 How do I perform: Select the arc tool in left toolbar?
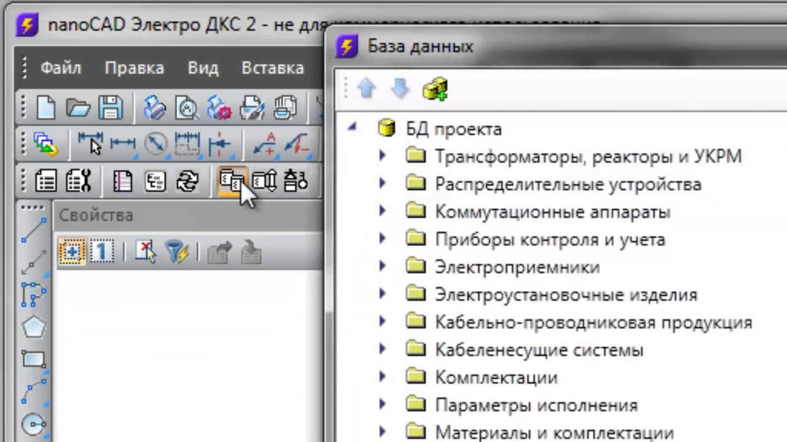pos(33,391)
